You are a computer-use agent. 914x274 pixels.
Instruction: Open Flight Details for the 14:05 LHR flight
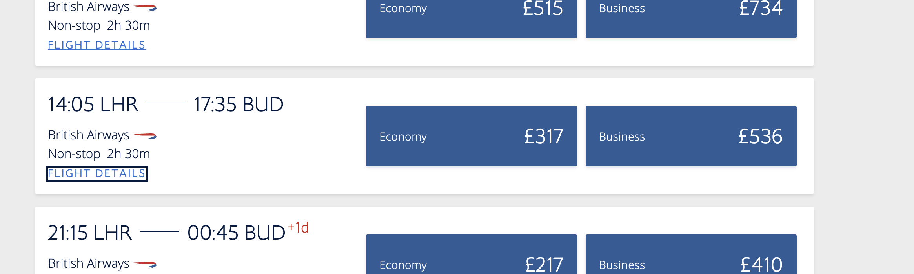click(97, 173)
